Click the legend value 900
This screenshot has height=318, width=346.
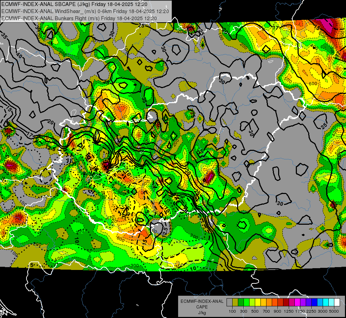277,311
